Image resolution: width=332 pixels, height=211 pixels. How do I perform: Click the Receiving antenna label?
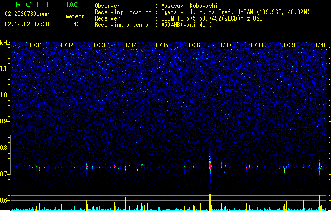[x=121, y=25]
